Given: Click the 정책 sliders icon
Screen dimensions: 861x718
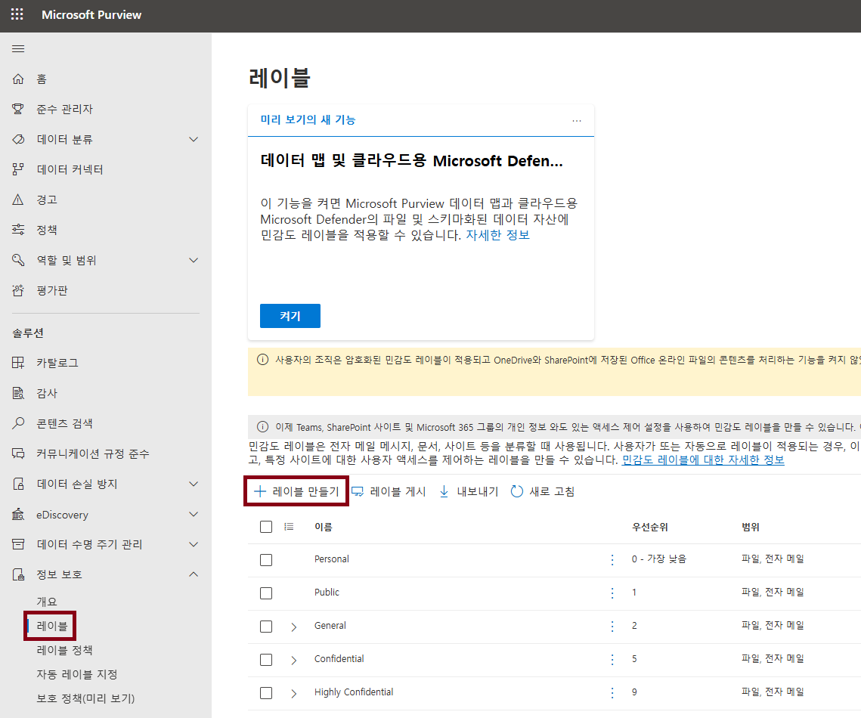Looking at the screenshot, I should click(18, 230).
